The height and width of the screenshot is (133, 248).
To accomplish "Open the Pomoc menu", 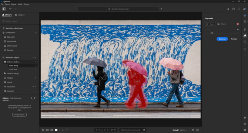I will click(x=27, y=4).
